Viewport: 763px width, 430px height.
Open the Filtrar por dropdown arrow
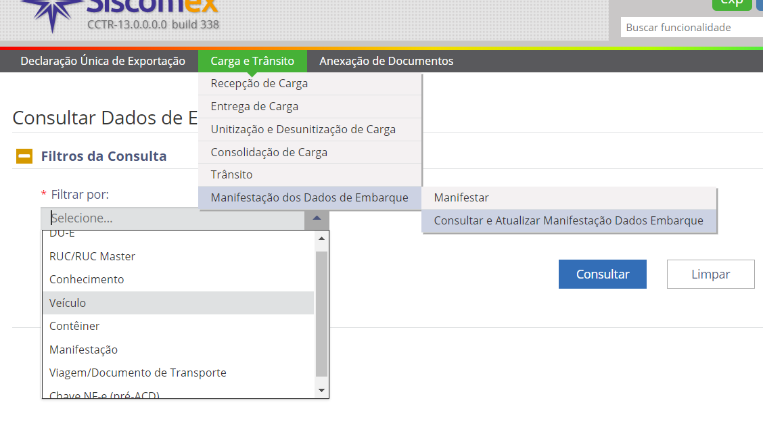coord(317,218)
